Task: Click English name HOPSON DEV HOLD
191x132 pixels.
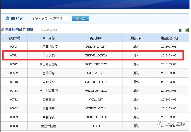Action: (x=96, y=91)
